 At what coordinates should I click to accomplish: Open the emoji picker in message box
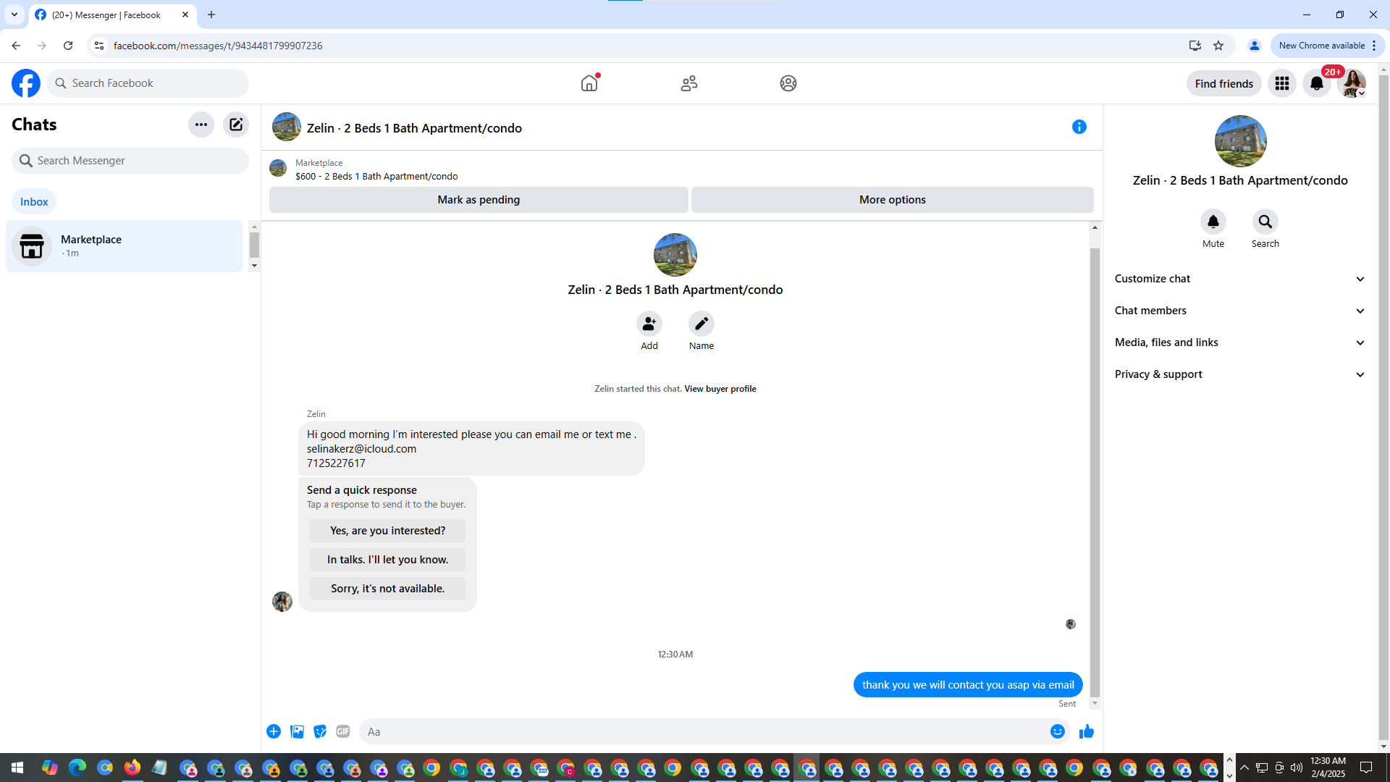pyautogui.click(x=1058, y=731)
